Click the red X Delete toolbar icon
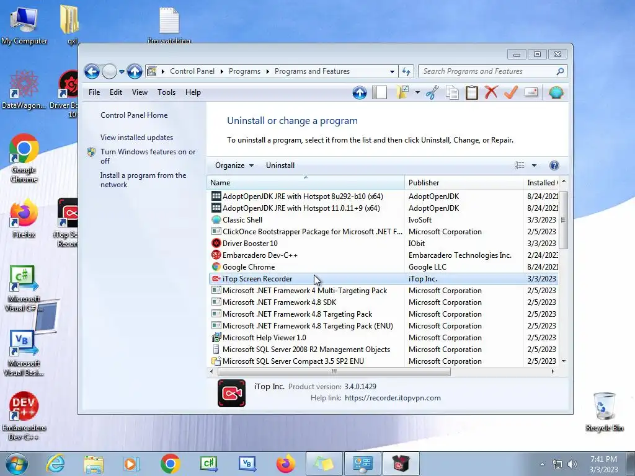Image resolution: width=635 pixels, height=476 pixels. click(491, 93)
